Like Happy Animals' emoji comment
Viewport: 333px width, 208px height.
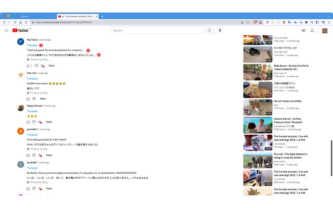point(28,122)
